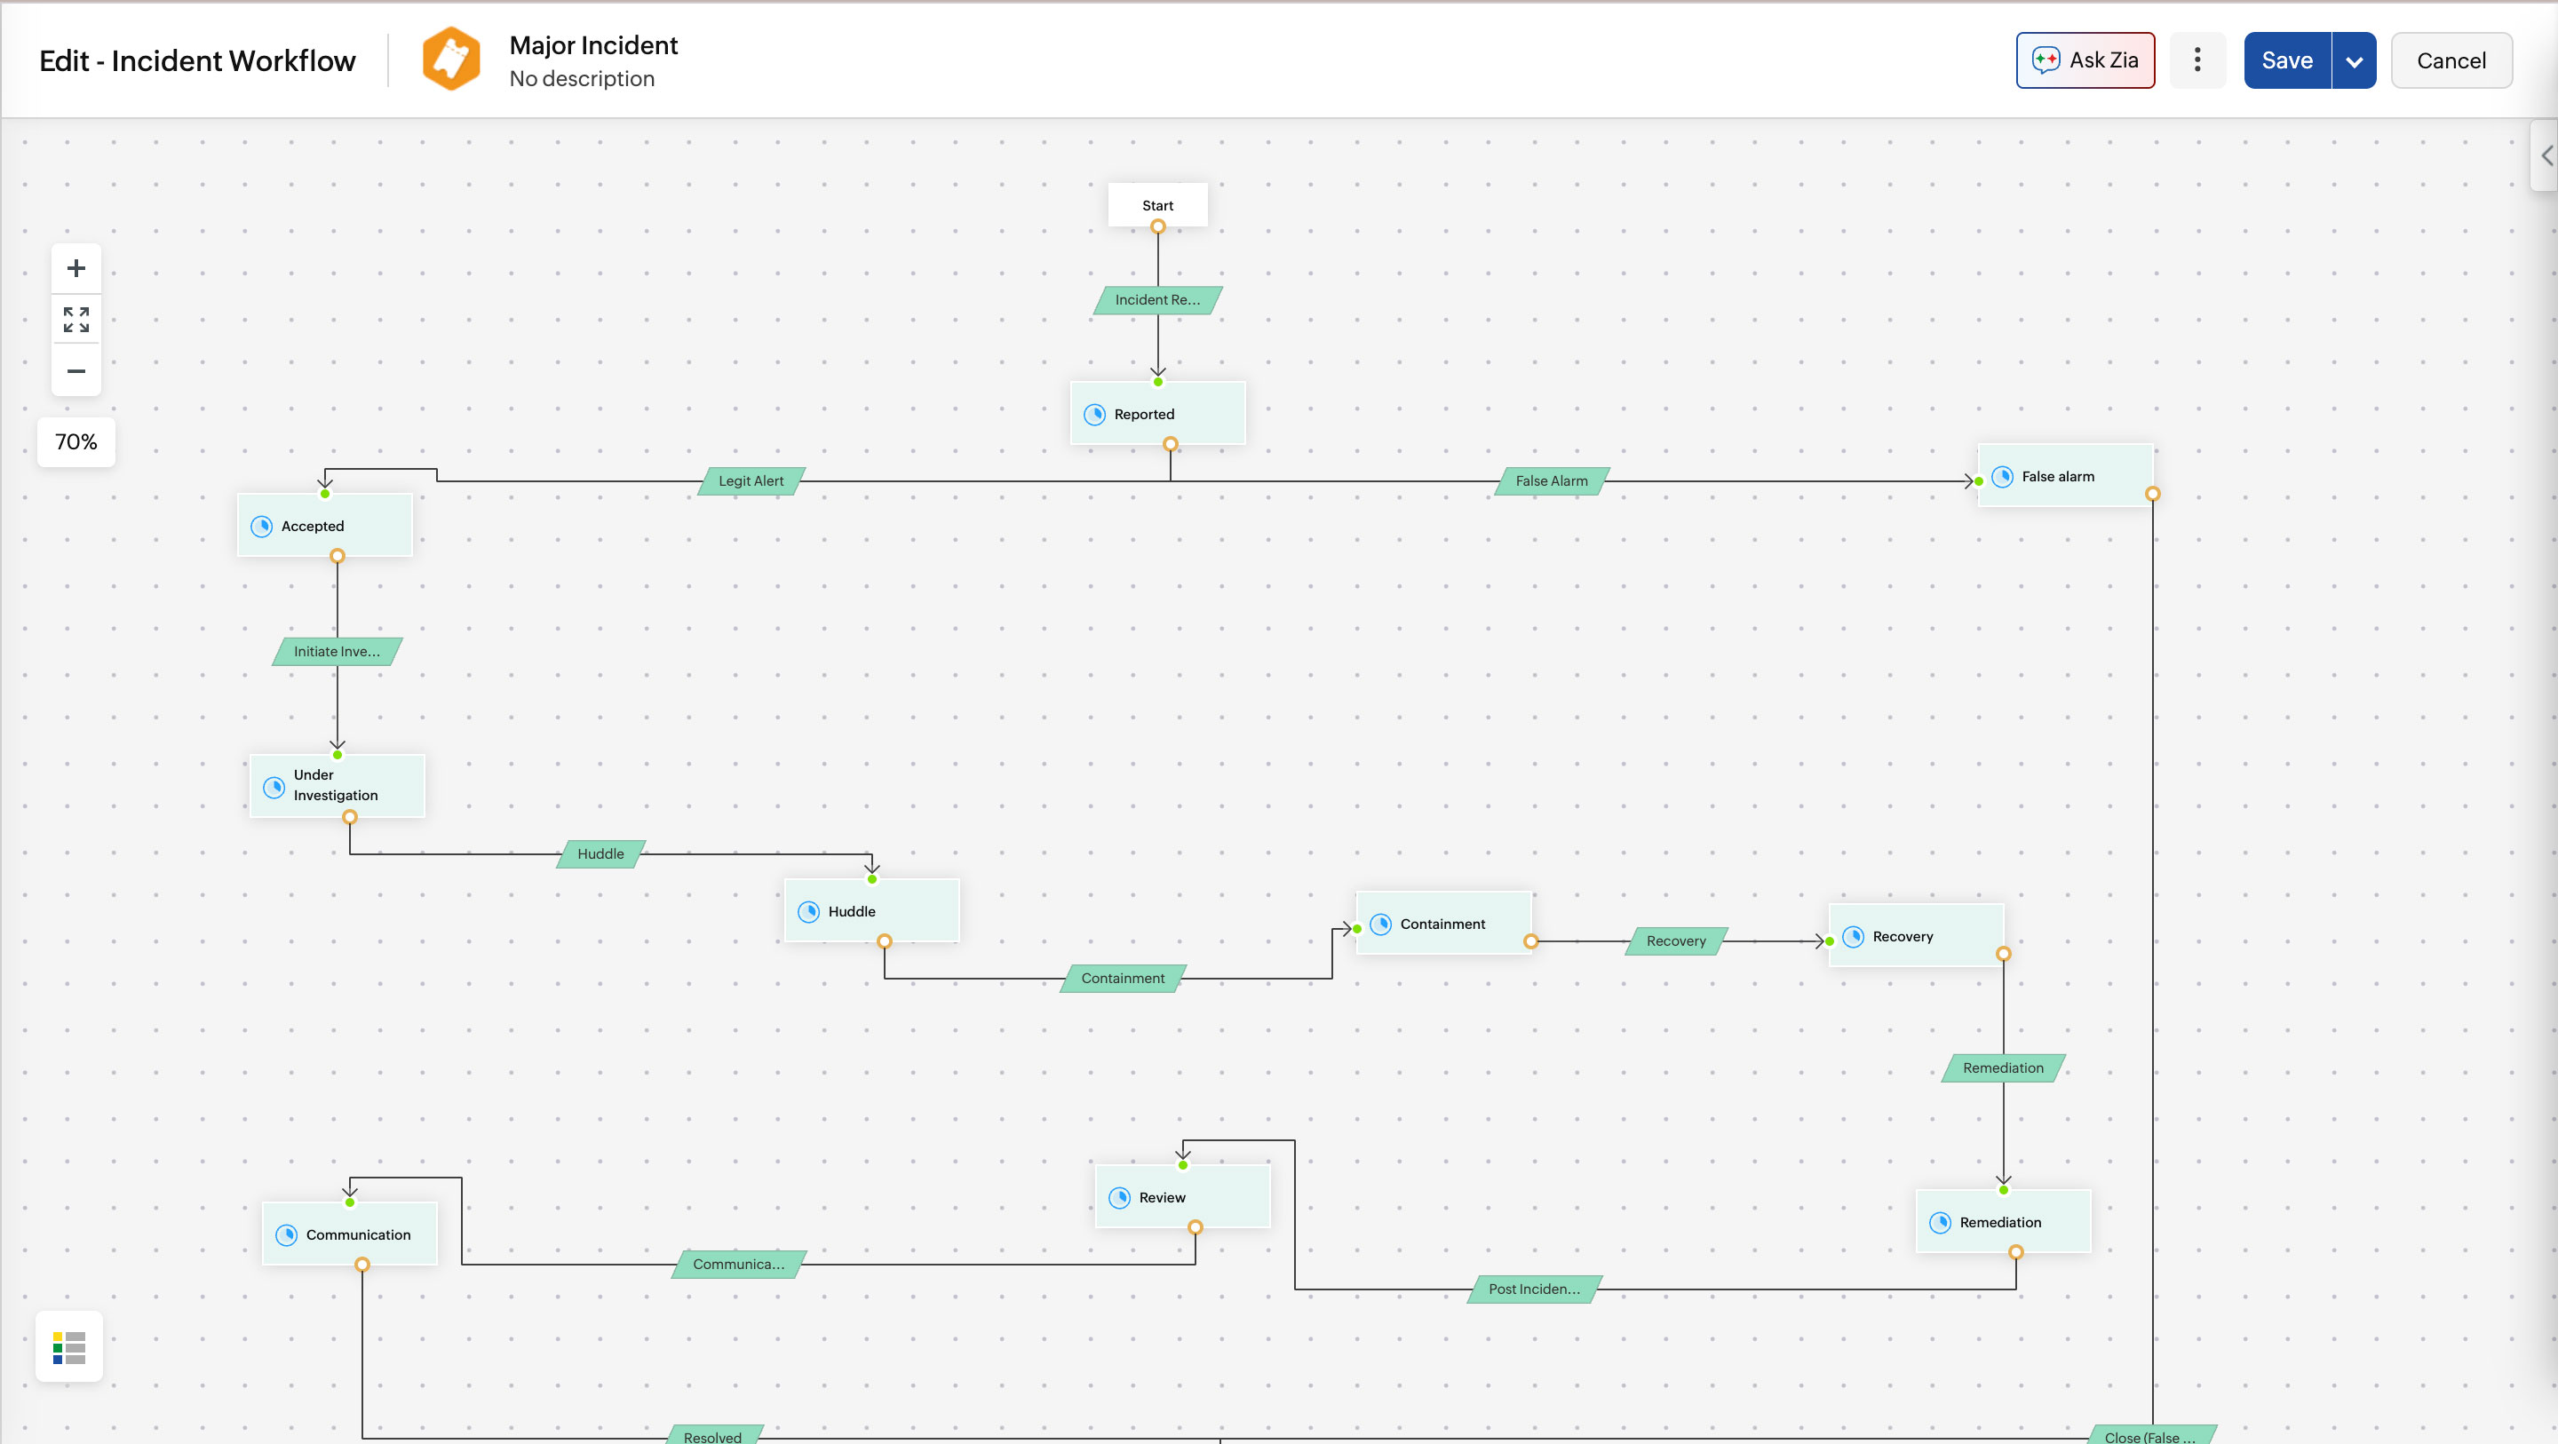
Task: Click the Major Incident orange ticket icon
Action: click(x=451, y=60)
